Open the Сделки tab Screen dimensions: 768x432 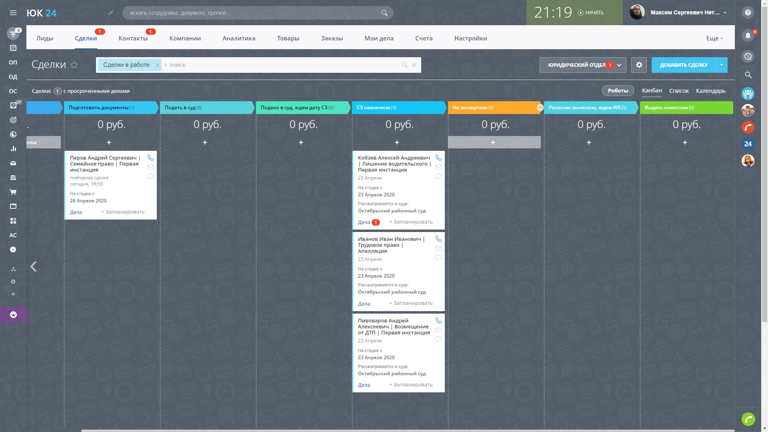click(86, 38)
